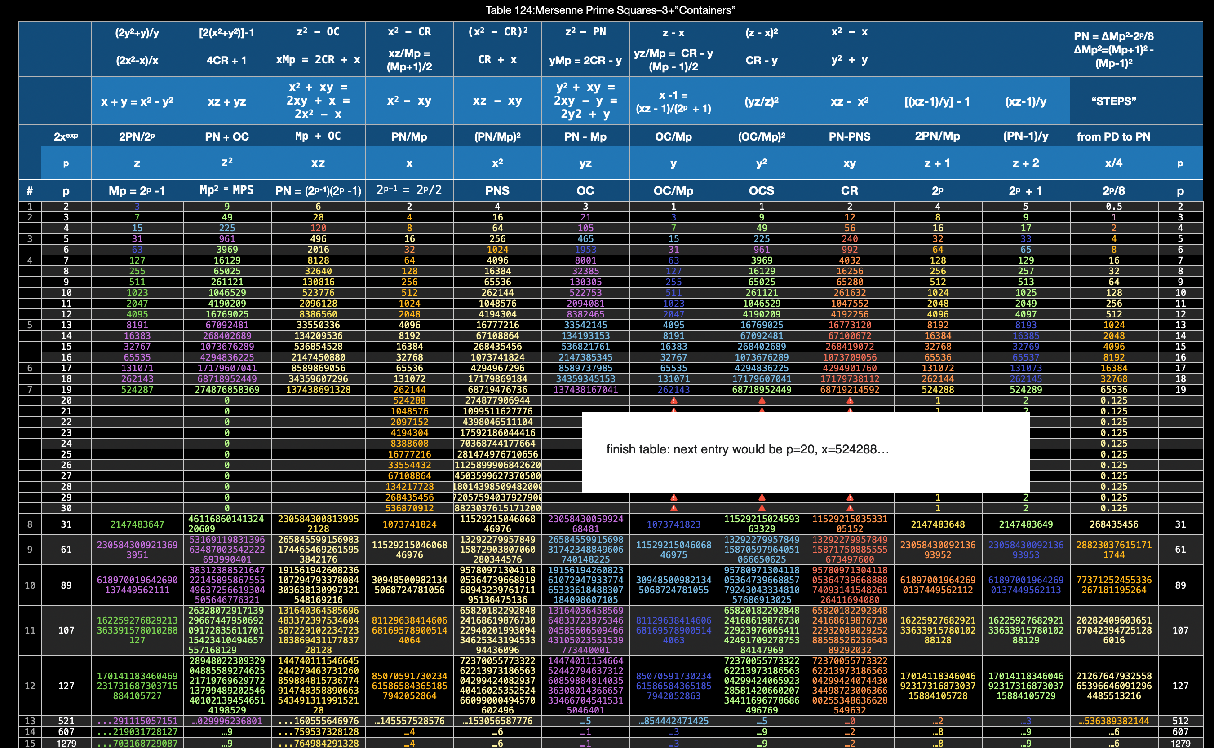The image size is (1214, 748).
Task: Select the 268435456 cell in 2p/8 column
Action: click(1113, 524)
